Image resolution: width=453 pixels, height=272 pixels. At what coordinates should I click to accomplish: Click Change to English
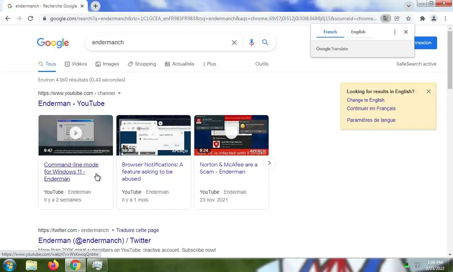(x=366, y=100)
